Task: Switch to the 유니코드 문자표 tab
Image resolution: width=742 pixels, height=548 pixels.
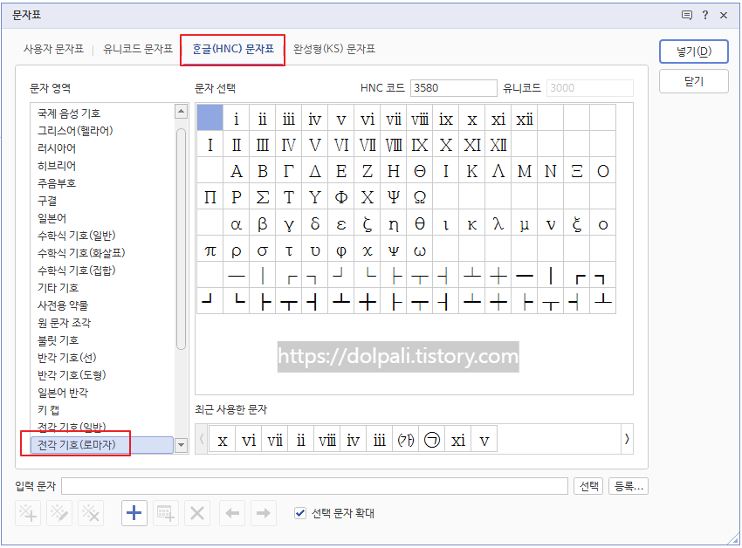Action: coord(135,50)
